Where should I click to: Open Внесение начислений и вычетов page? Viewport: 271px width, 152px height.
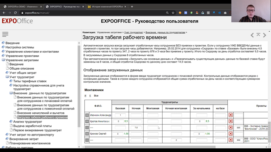pyautogui.click(x=41, y=113)
